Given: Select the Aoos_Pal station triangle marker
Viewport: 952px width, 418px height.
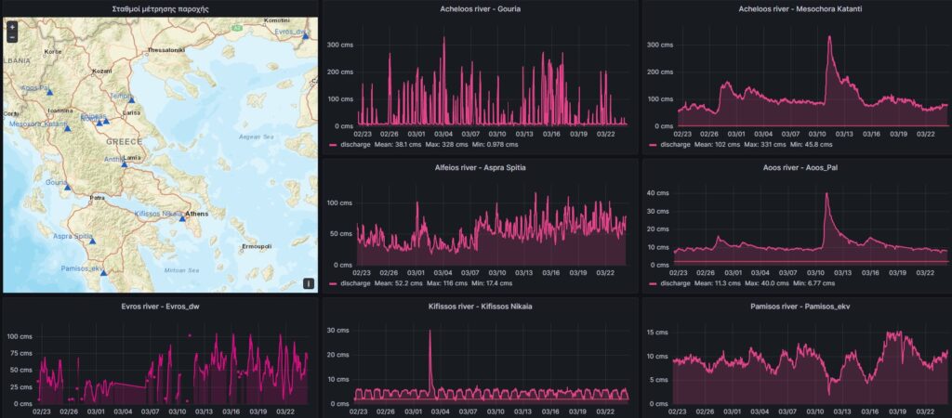Looking at the screenshot, I should coord(50,92).
